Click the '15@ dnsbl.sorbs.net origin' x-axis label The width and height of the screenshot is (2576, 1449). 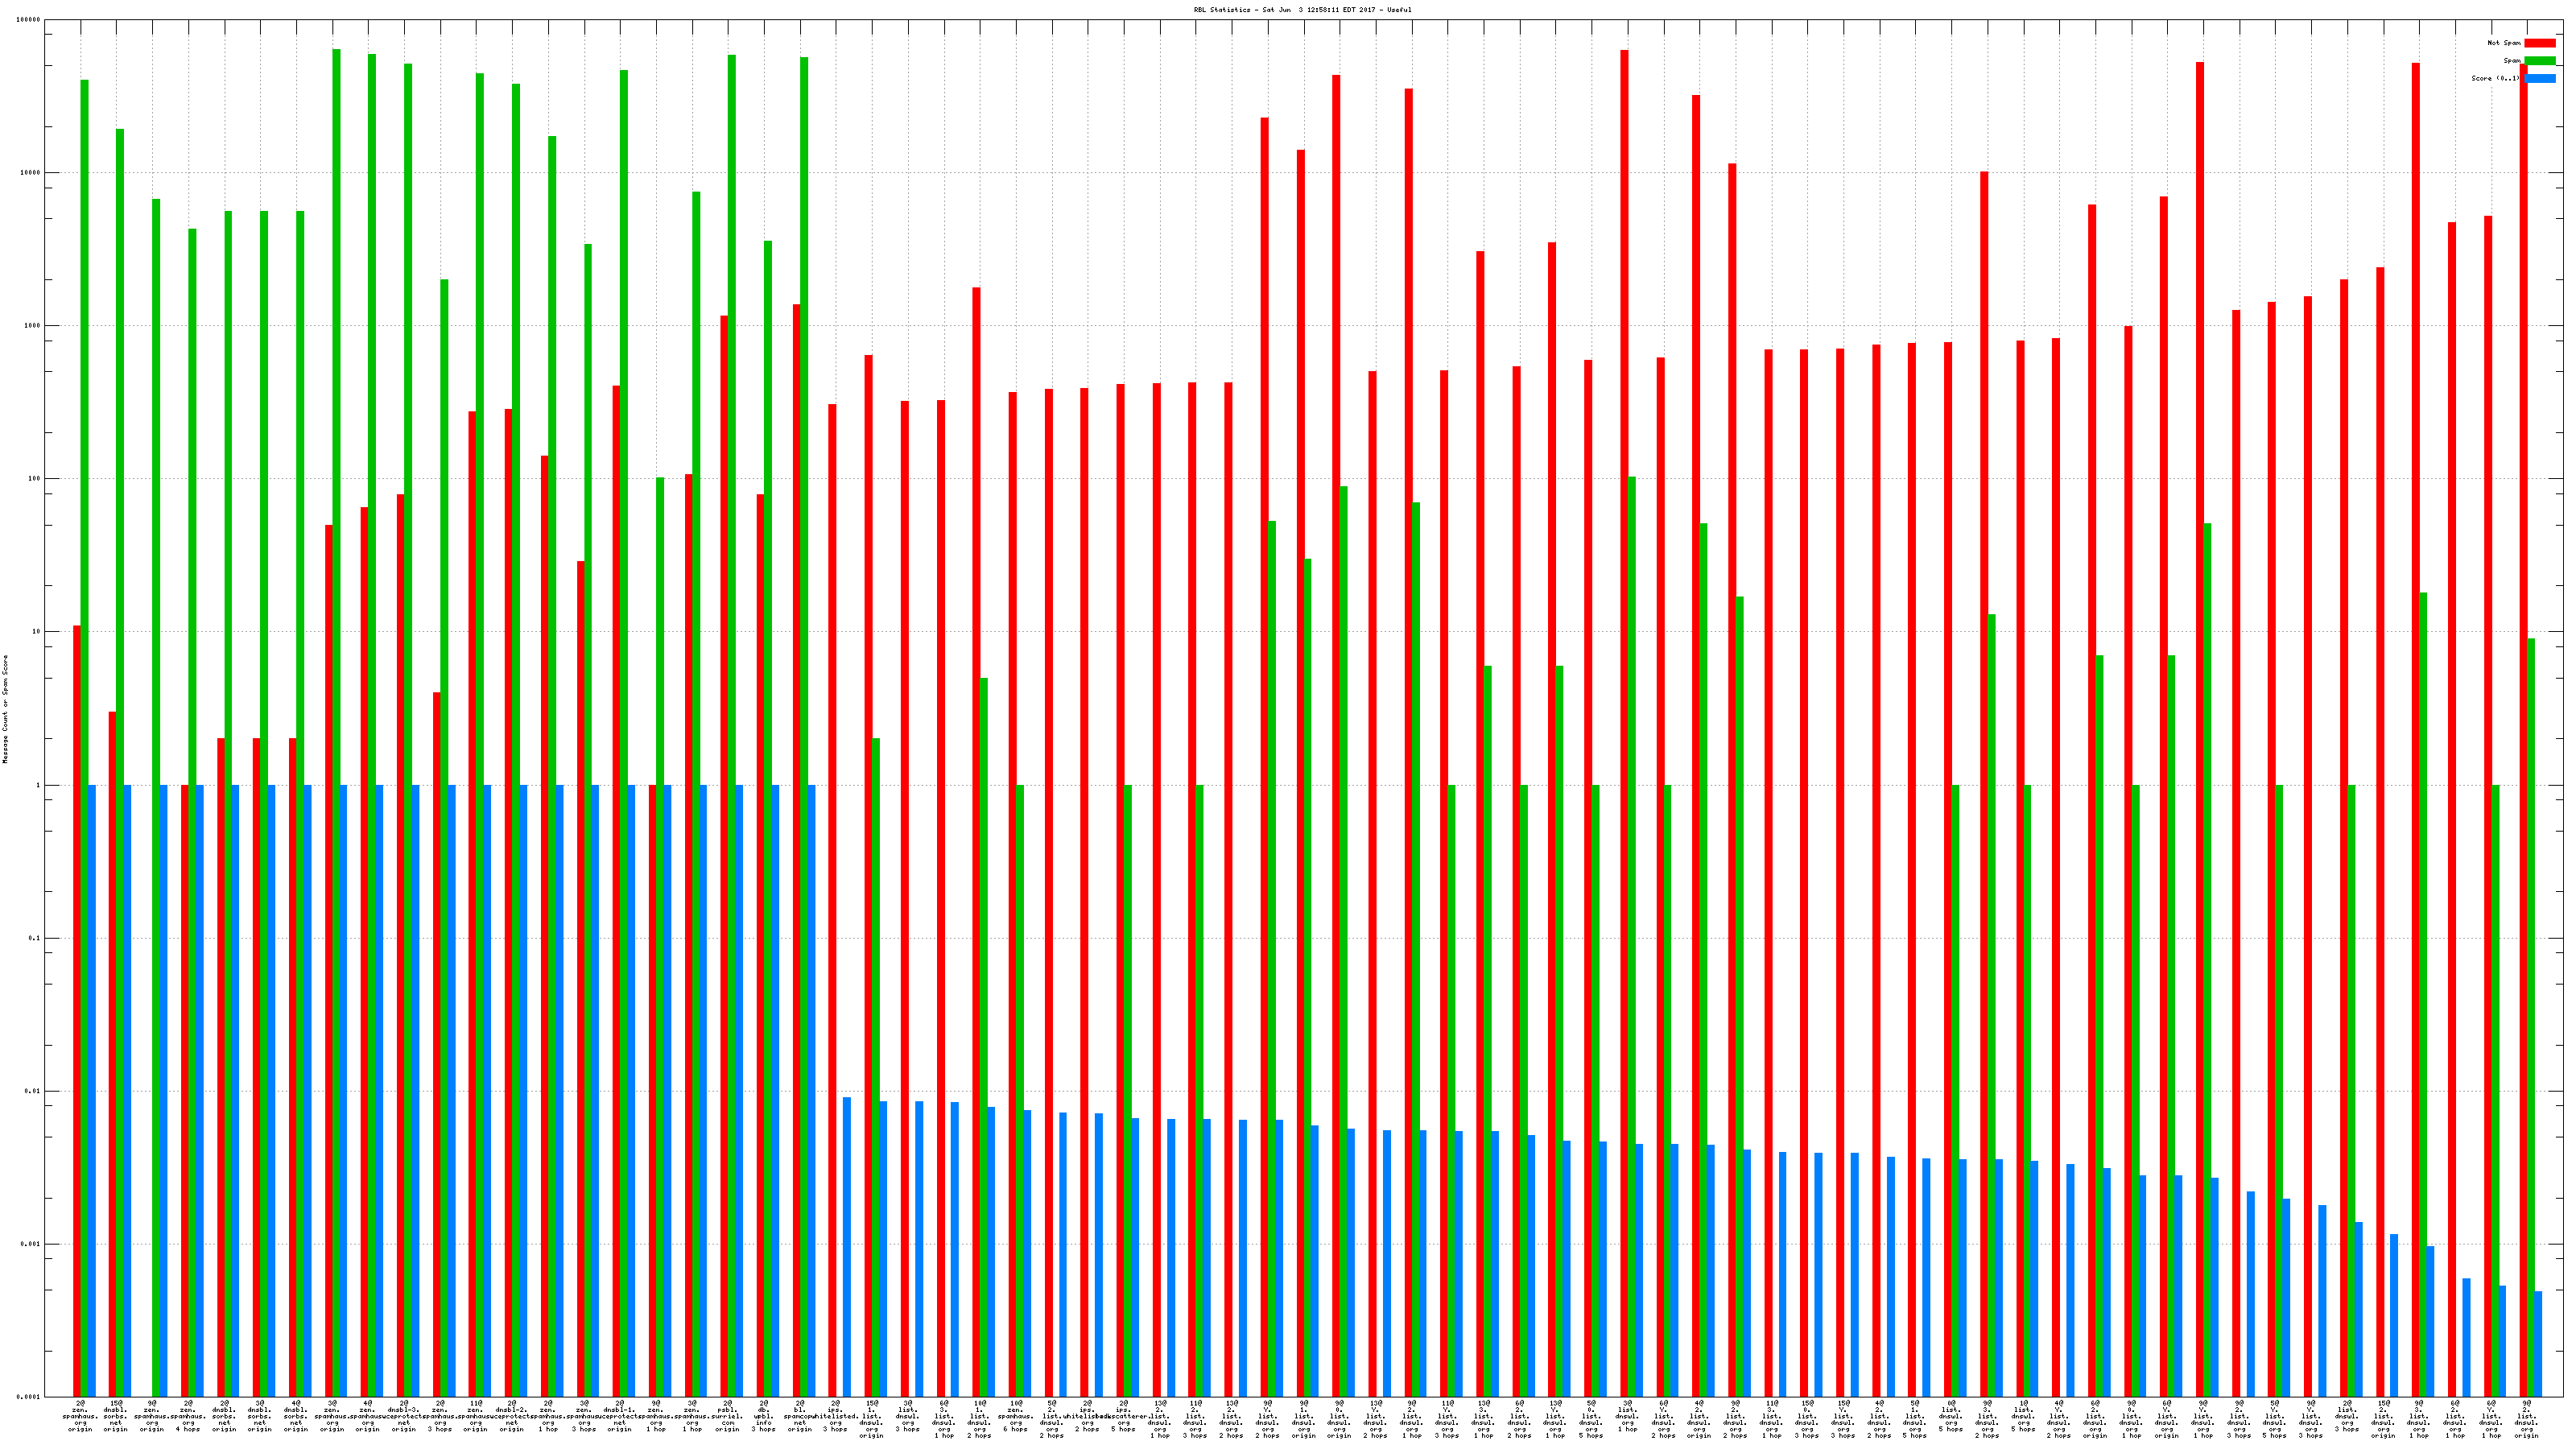[116, 1416]
